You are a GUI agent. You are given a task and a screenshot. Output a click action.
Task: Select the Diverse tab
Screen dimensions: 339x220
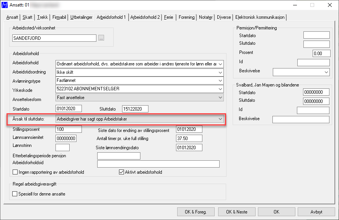point(224,17)
